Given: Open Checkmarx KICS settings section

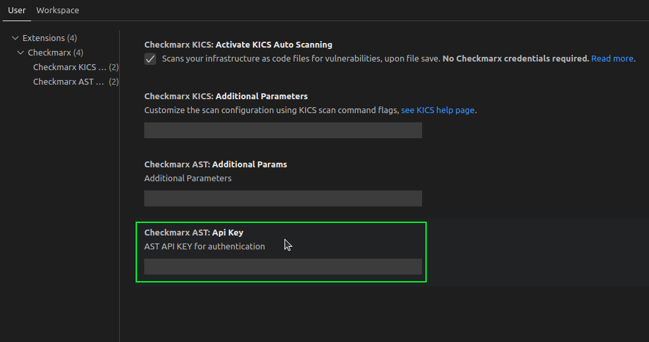Looking at the screenshot, I should click(75, 67).
